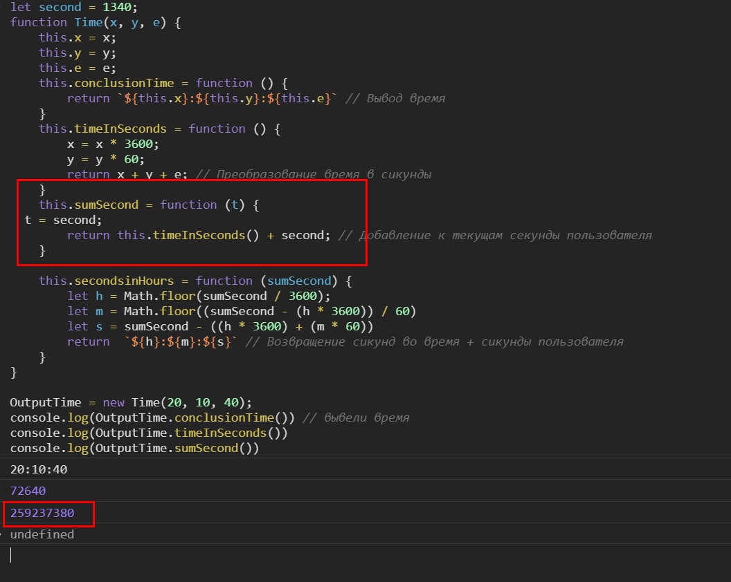The height and width of the screenshot is (582, 731).
Task: Click the console prompt input line
Action: pos(365,555)
